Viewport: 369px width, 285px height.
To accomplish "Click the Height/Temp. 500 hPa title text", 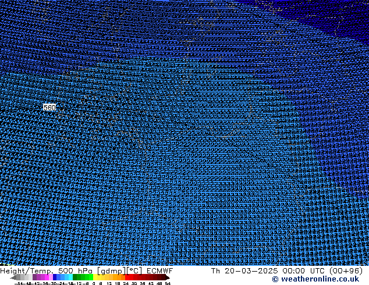I will click(x=47, y=271).
